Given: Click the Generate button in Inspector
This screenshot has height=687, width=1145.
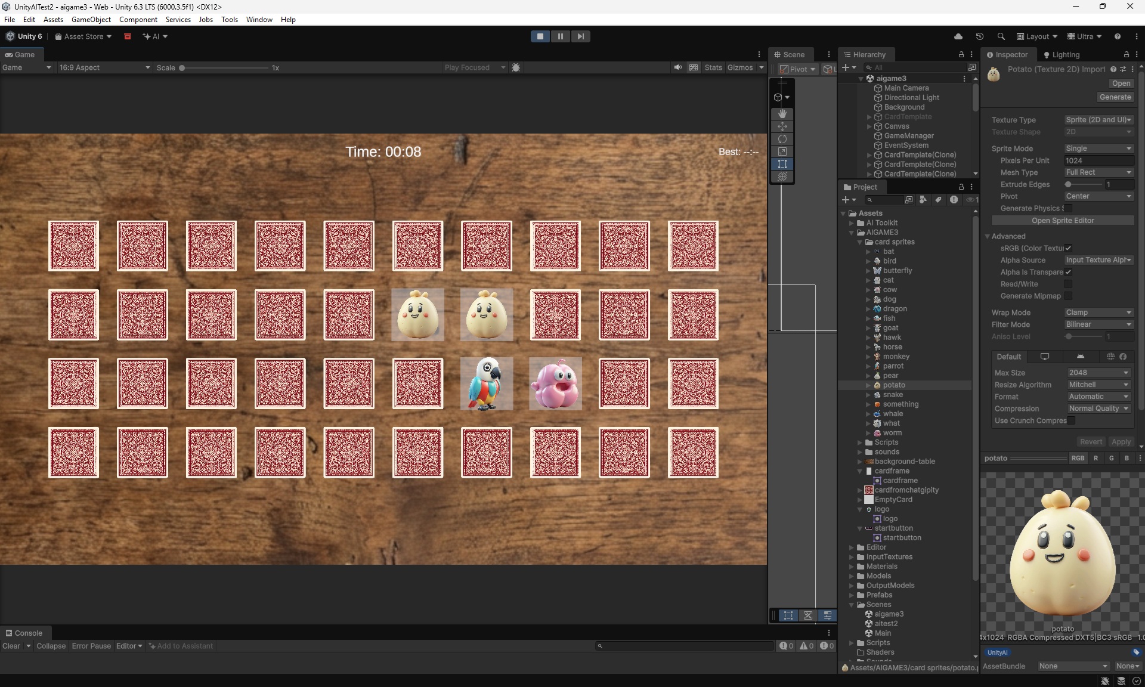Looking at the screenshot, I should click(x=1115, y=97).
